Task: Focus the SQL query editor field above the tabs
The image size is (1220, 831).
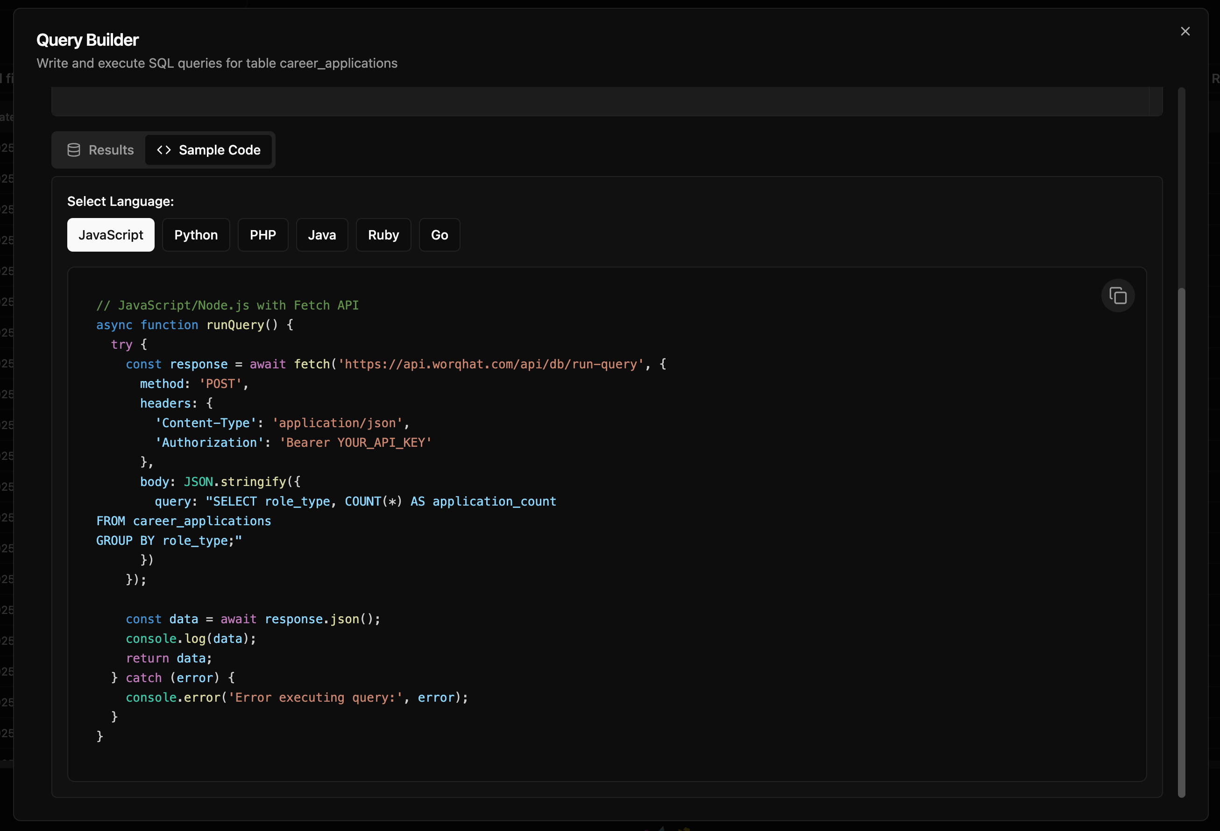Action: [598, 102]
